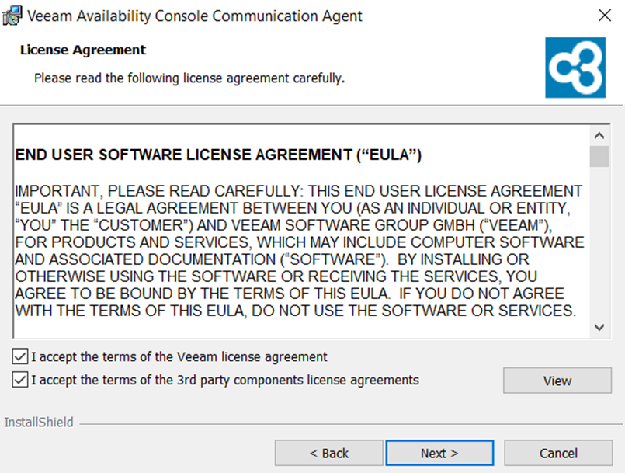Viewport: 625px width, 473px height.
Task: Uncheck the Veeam license agreement checkbox
Action: [20, 357]
